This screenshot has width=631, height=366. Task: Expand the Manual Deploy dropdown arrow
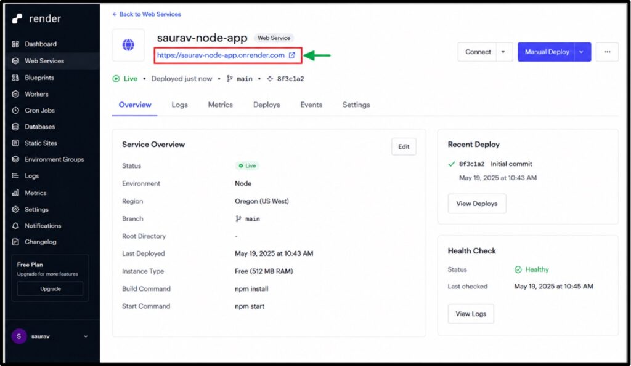click(x=582, y=52)
